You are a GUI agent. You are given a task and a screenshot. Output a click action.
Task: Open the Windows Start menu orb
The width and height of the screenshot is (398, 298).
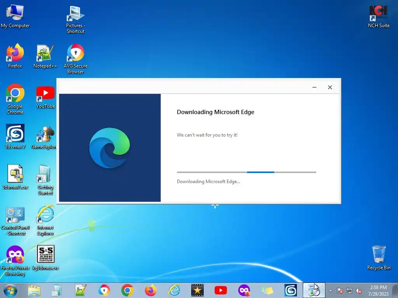coord(10,290)
